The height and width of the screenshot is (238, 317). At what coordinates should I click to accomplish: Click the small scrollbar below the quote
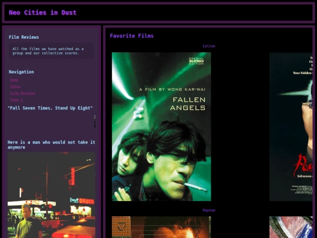click(x=95, y=121)
